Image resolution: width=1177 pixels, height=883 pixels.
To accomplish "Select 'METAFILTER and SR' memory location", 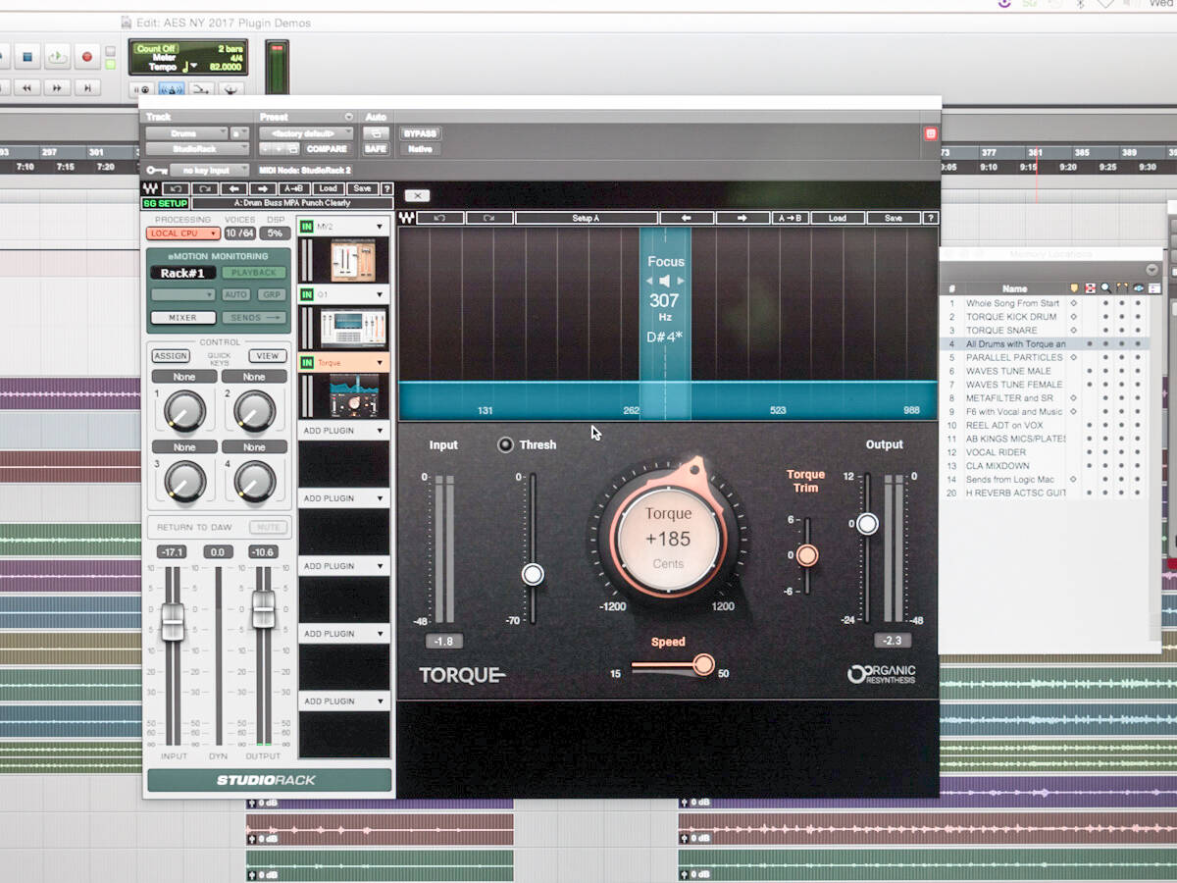I will pyautogui.click(x=1009, y=398).
